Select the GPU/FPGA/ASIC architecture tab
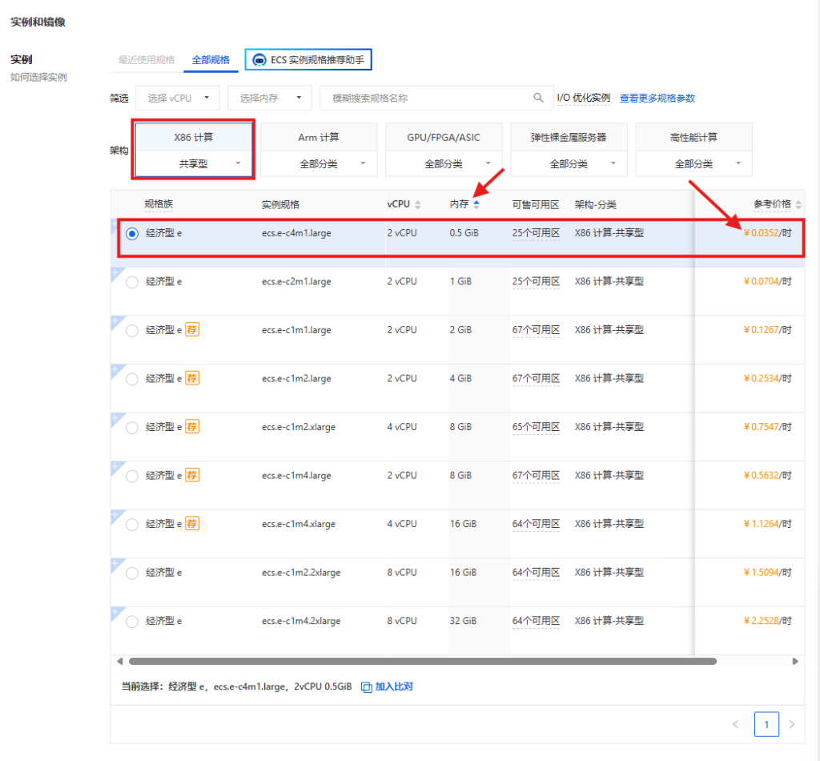Screen dimensions: 820x761 point(444,138)
